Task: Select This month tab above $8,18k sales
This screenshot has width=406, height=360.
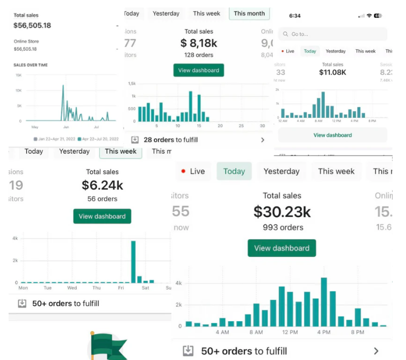Action: 249,13
